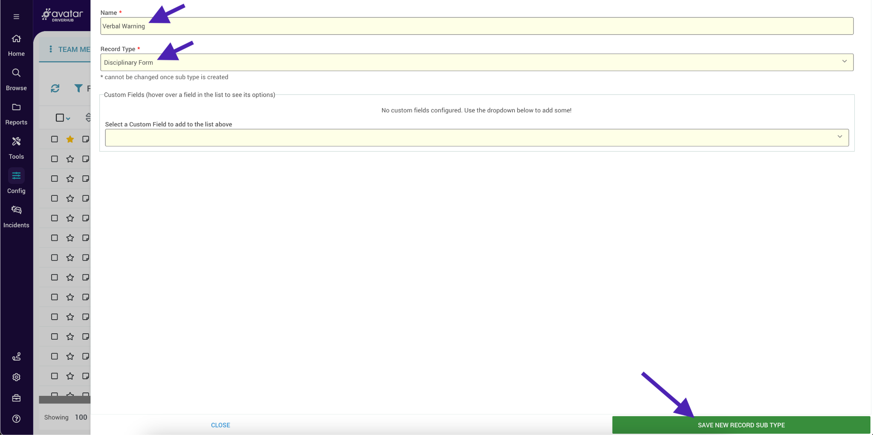Toggle the select-all checkbox in list header
The width and height of the screenshot is (873, 435).
point(60,118)
